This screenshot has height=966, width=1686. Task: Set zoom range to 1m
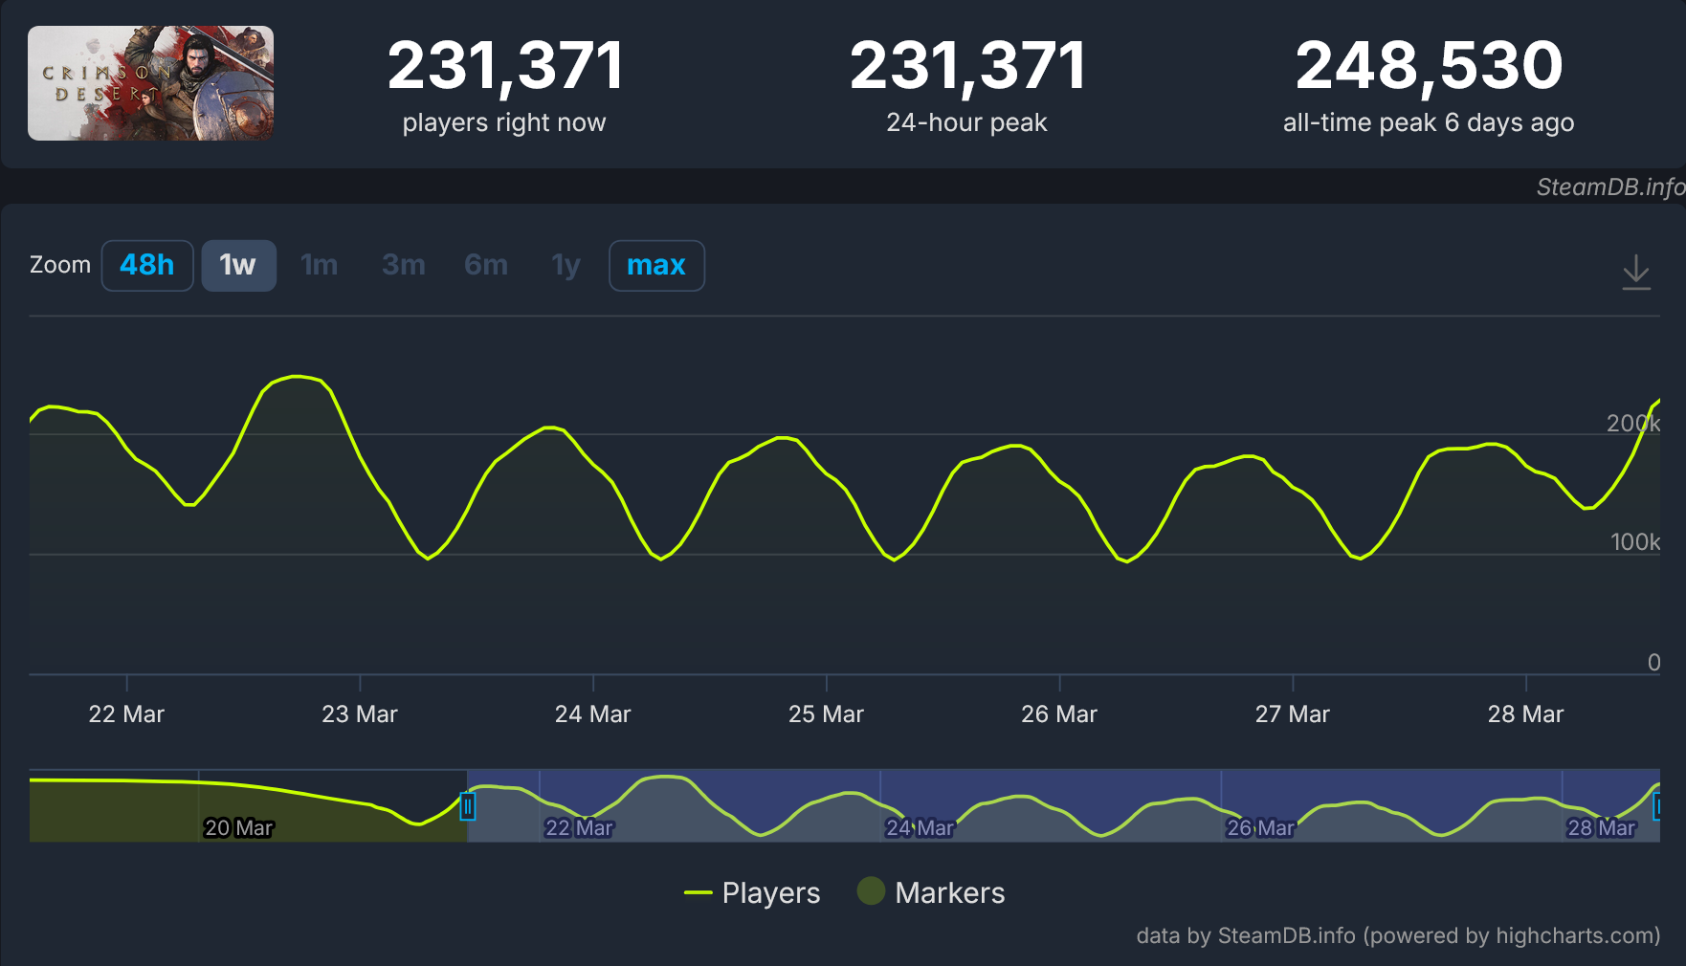pyautogui.click(x=320, y=265)
